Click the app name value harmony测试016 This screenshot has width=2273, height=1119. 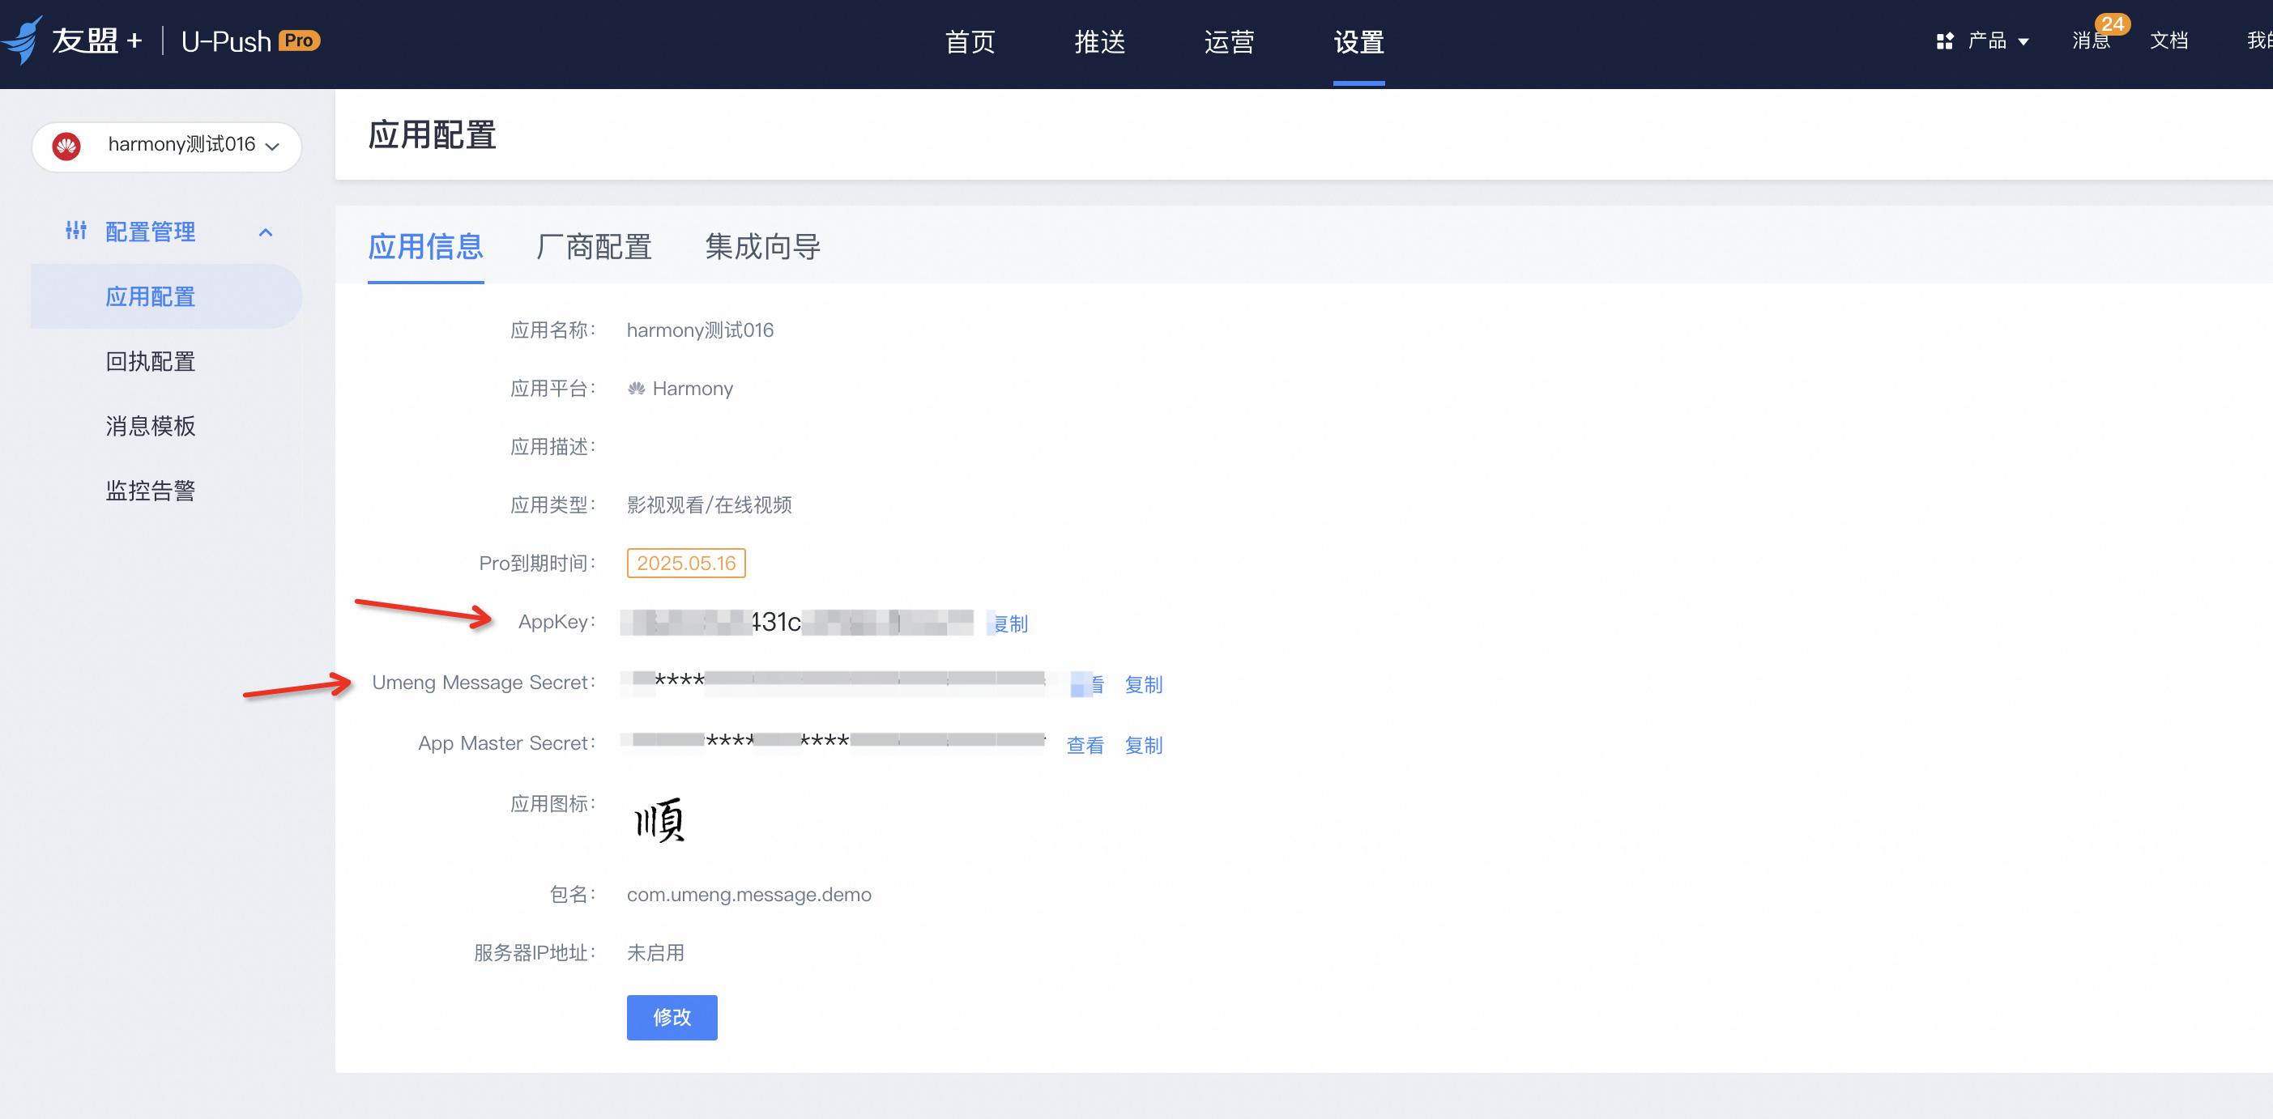(x=700, y=330)
